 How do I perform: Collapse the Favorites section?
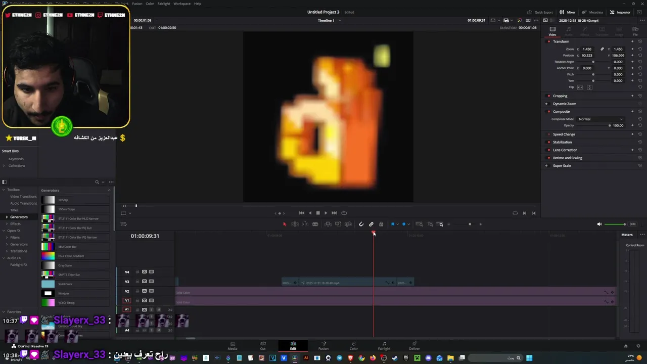(3, 312)
